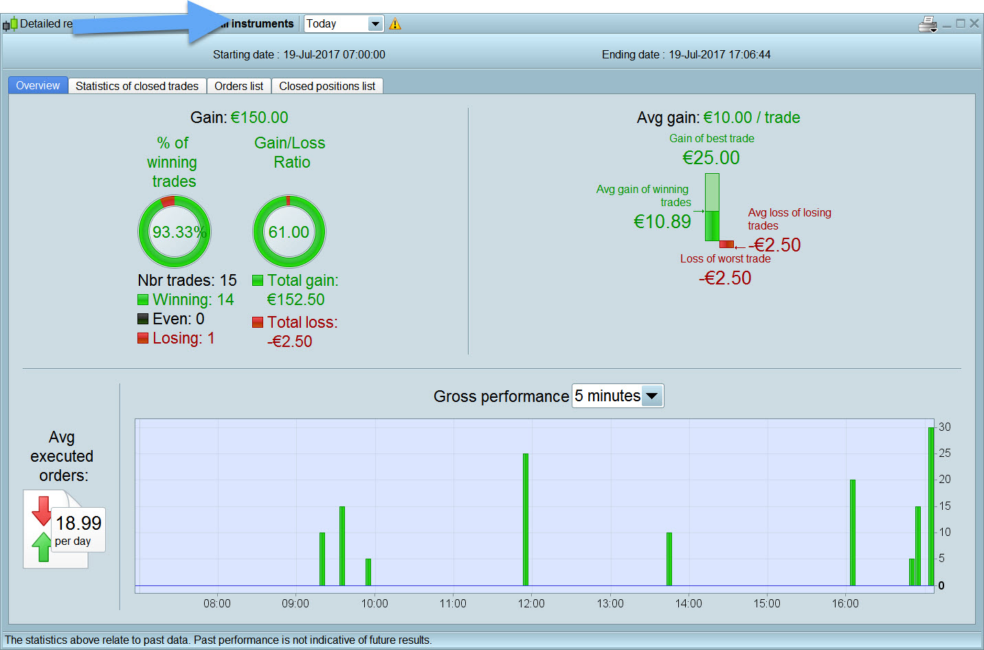Click the 'Avg gain: €10.00 / trade' heading
Screen dimensions: 984x650
[719, 117]
